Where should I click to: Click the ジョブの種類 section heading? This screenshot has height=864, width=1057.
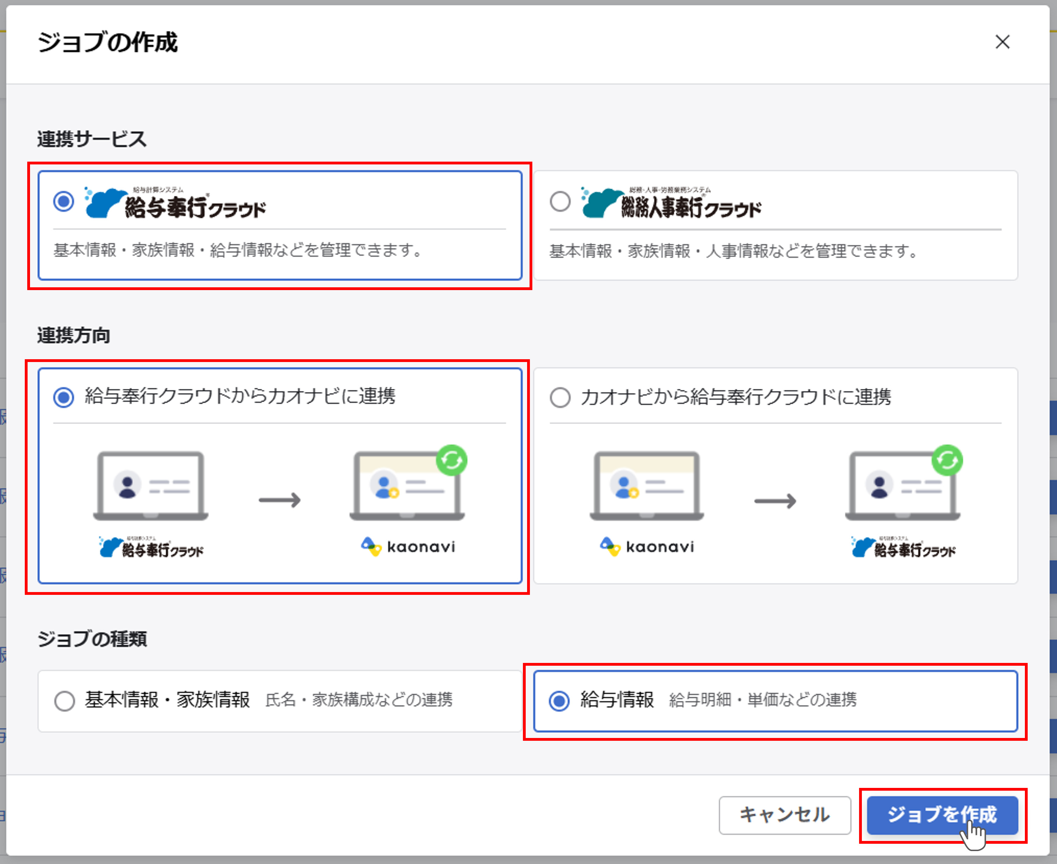(x=92, y=638)
